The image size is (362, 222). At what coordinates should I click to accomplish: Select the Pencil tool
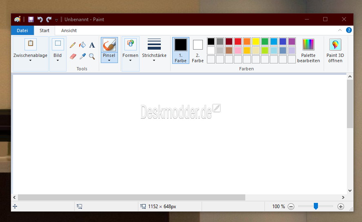(x=73, y=45)
